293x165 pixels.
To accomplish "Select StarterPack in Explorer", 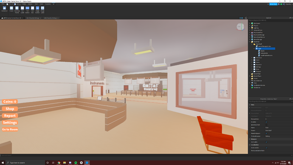I will tap(257, 74).
